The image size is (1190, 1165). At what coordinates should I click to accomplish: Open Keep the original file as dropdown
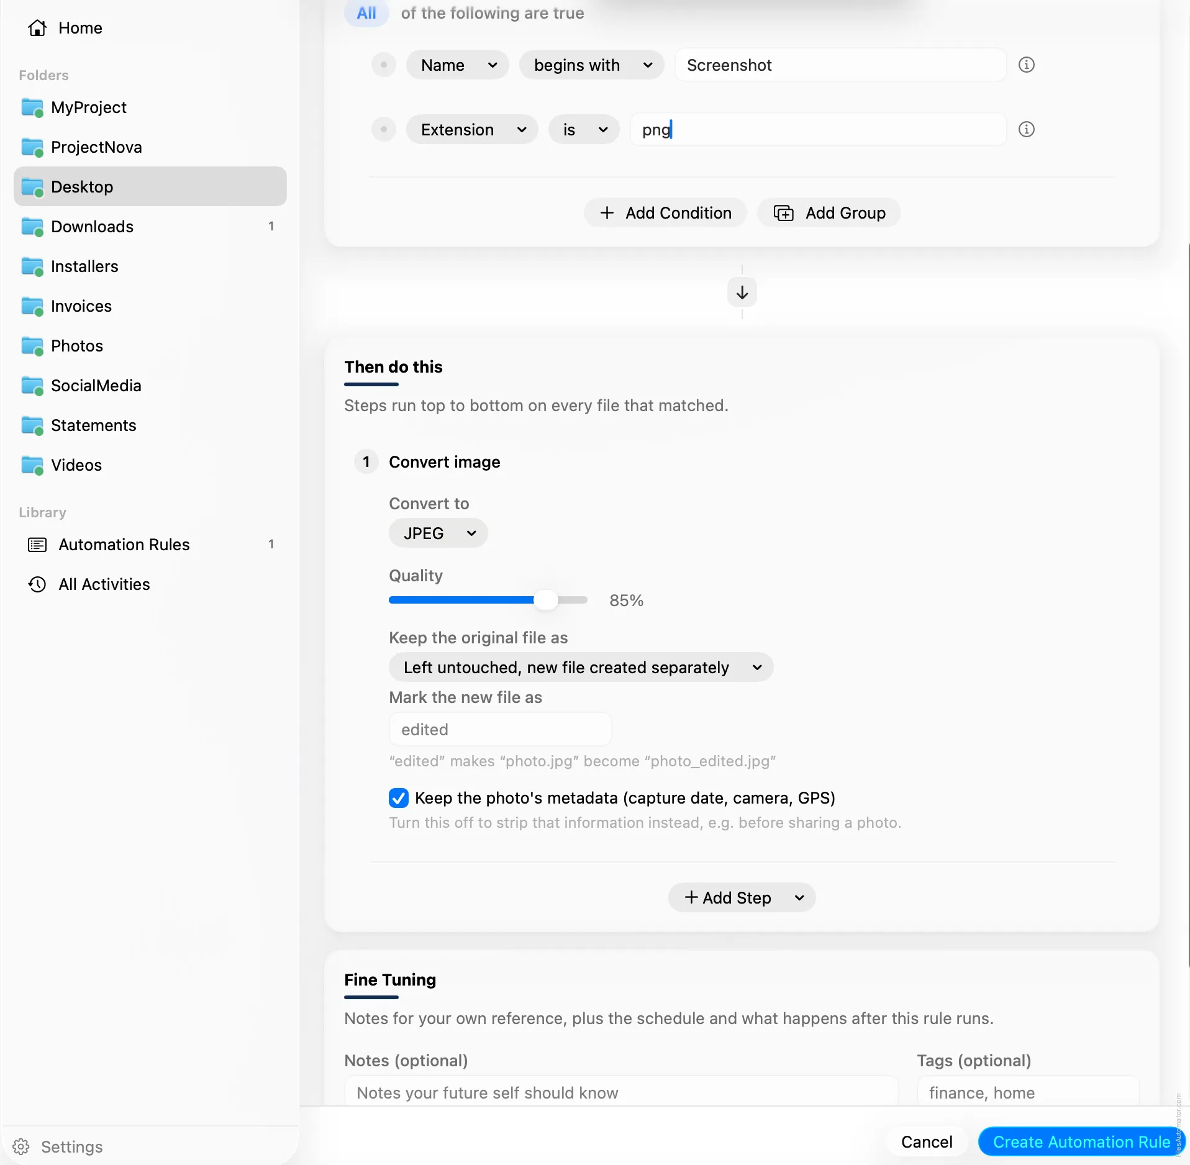(x=581, y=668)
